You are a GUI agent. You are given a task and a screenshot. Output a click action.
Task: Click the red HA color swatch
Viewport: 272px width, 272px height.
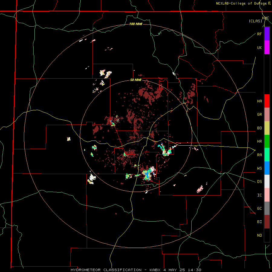coord(267,101)
